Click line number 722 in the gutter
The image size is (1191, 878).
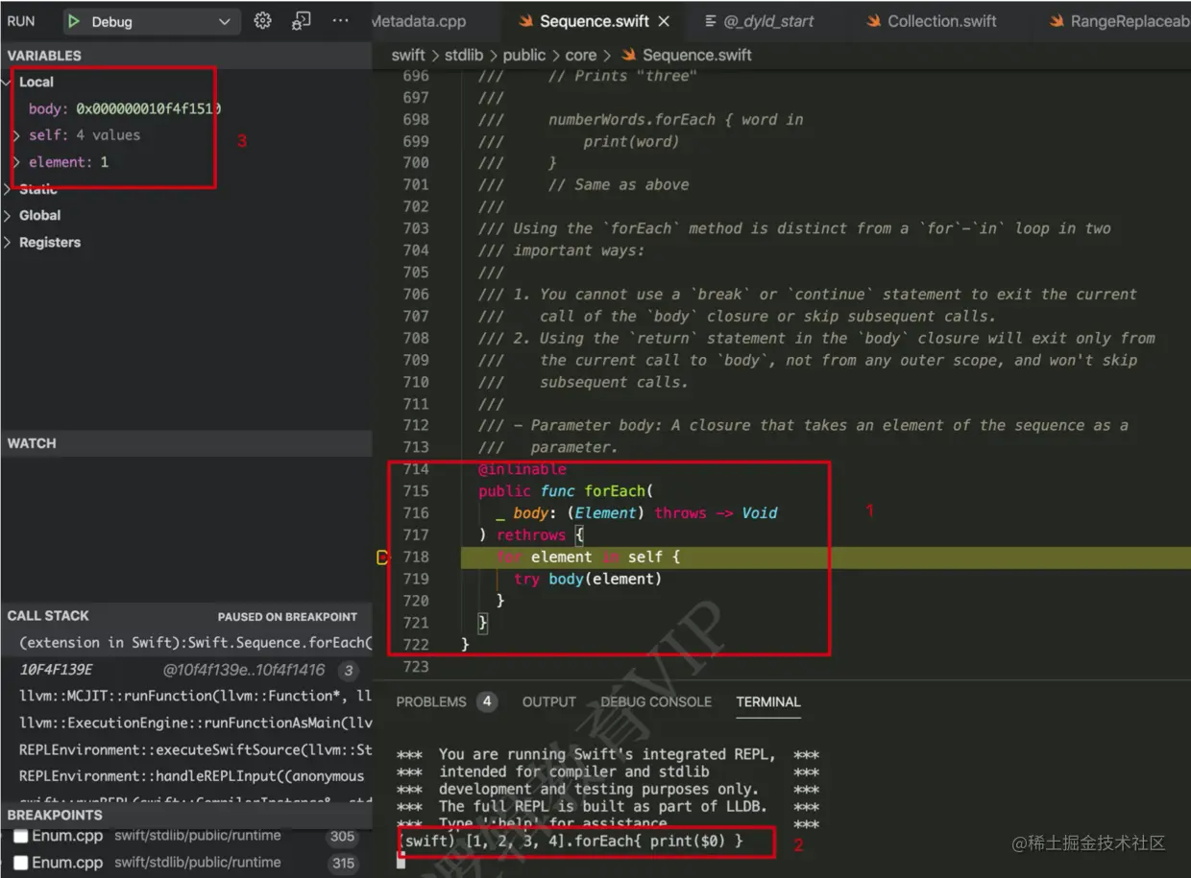tap(416, 645)
